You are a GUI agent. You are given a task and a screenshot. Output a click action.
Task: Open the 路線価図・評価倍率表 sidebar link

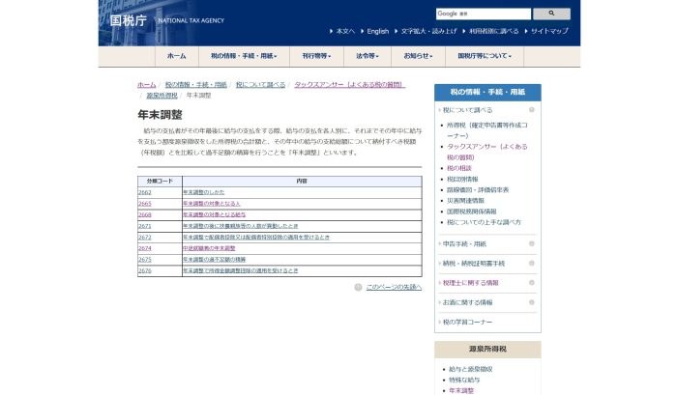pos(478,189)
